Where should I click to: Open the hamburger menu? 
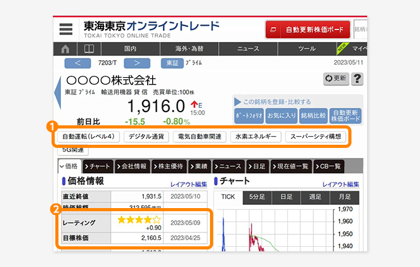(66, 29)
